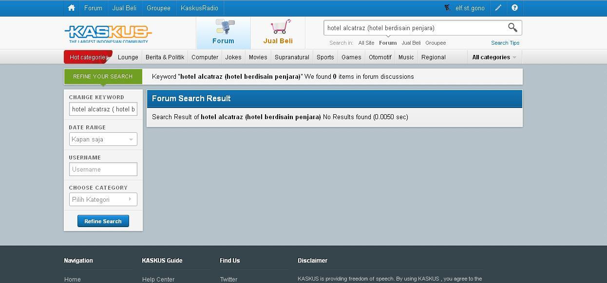This screenshot has width=607, height=283.
Task: Click the Refine Search button
Action: click(x=103, y=221)
